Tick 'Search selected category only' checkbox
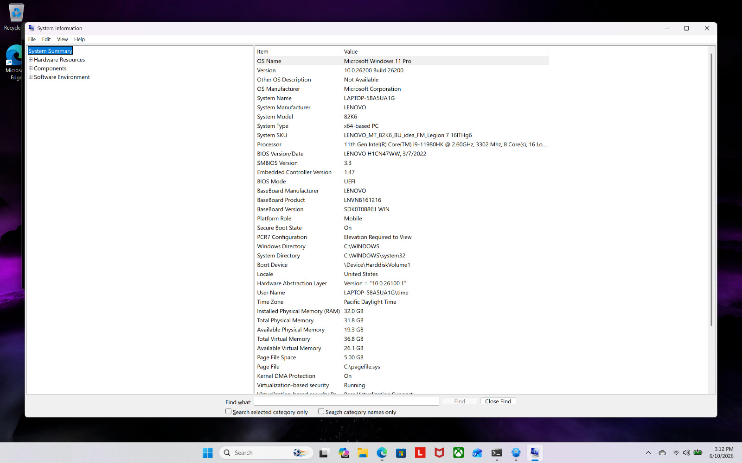Image resolution: width=742 pixels, height=463 pixels. tap(228, 412)
